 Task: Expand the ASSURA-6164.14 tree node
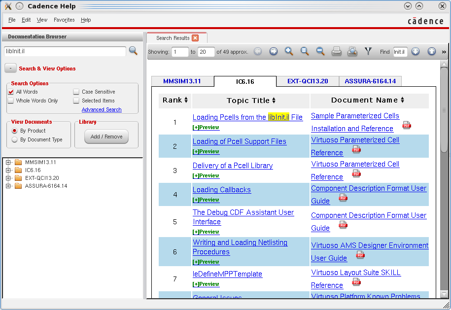8,186
